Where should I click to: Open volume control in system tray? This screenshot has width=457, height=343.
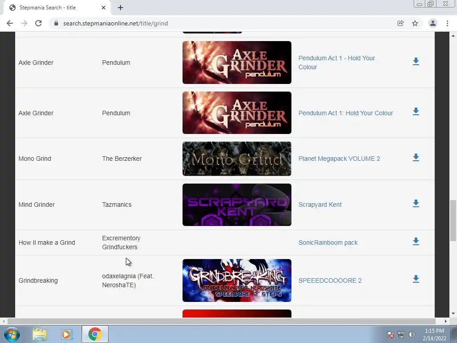(x=411, y=335)
